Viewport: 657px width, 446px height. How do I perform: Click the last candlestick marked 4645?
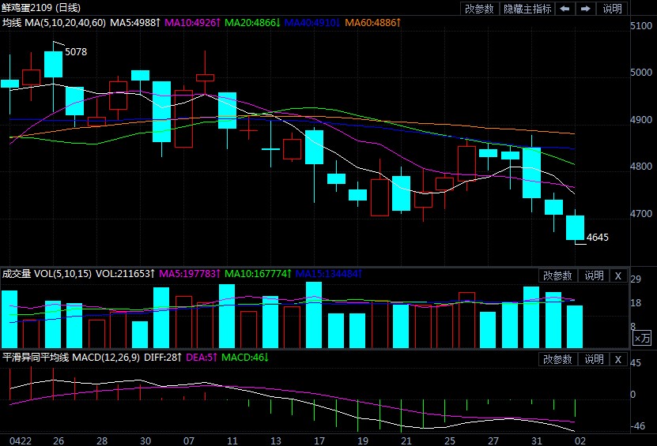pyautogui.click(x=575, y=227)
